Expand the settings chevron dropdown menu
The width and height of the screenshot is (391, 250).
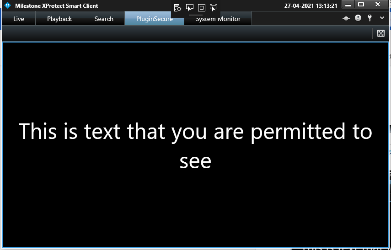(382, 18)
